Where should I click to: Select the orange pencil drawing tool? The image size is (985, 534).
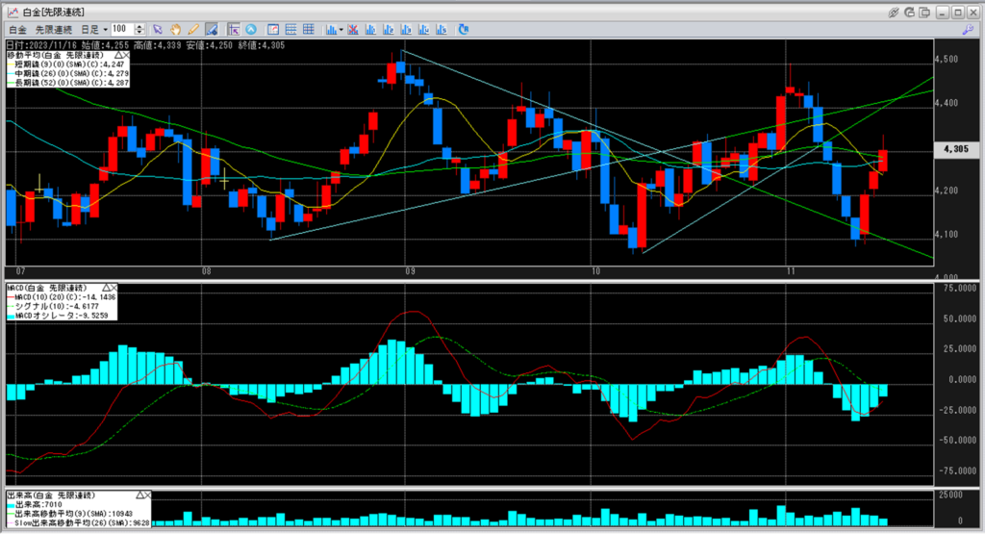(193, 30)
